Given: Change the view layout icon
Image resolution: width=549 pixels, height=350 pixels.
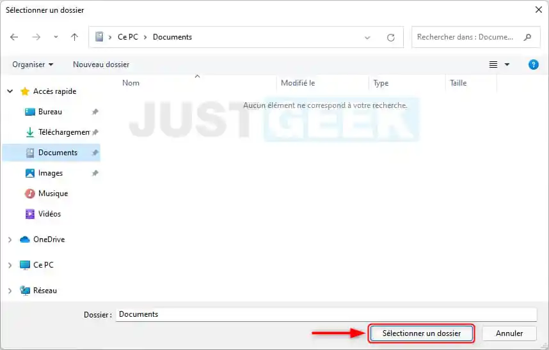Looking at the screenshot, I should (493, 65).
